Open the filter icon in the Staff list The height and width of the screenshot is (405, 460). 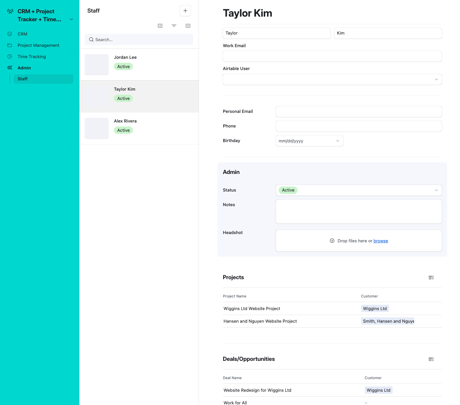pos(174,26)
